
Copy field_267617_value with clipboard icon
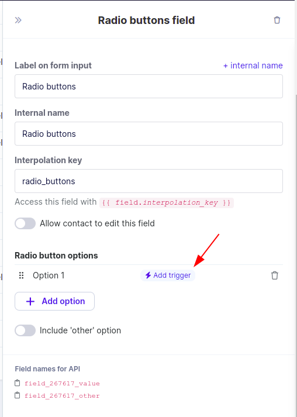point(18,383)
